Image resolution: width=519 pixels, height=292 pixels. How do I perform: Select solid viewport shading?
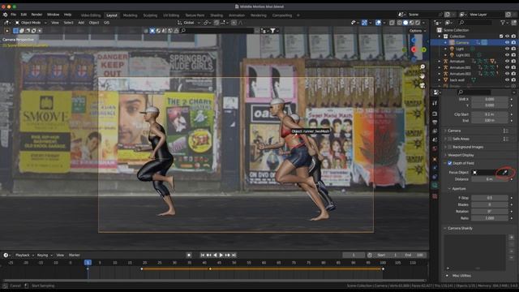pyautogui.click(x=405, y=23)
